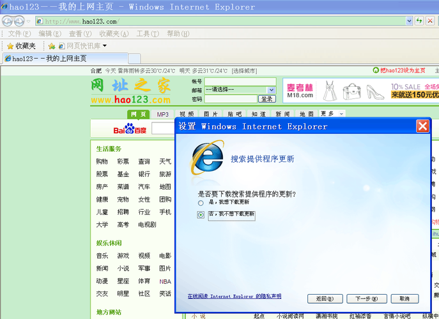Click the 密码 password field
Screen dimensions: 439x319
231,99
